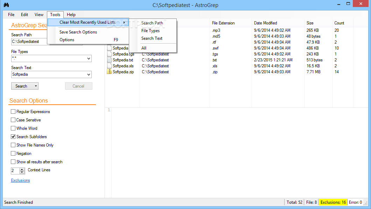Enable the Regular Expressions checkbox

(x=13, y=112)
